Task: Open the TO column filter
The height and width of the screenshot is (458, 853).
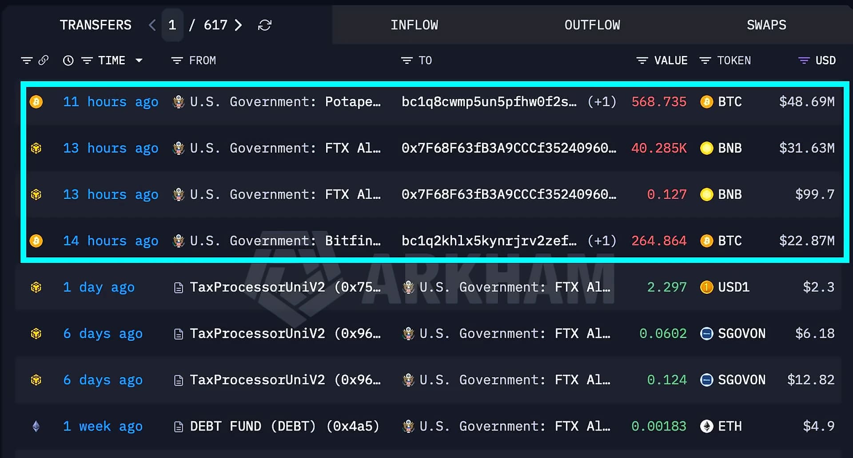Action: (x=407, y=60)
